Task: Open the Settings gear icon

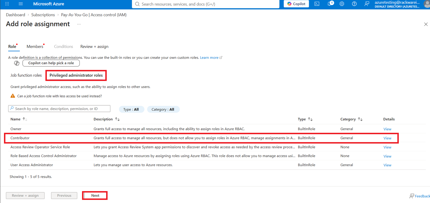Action: click(x=342, y=4)
